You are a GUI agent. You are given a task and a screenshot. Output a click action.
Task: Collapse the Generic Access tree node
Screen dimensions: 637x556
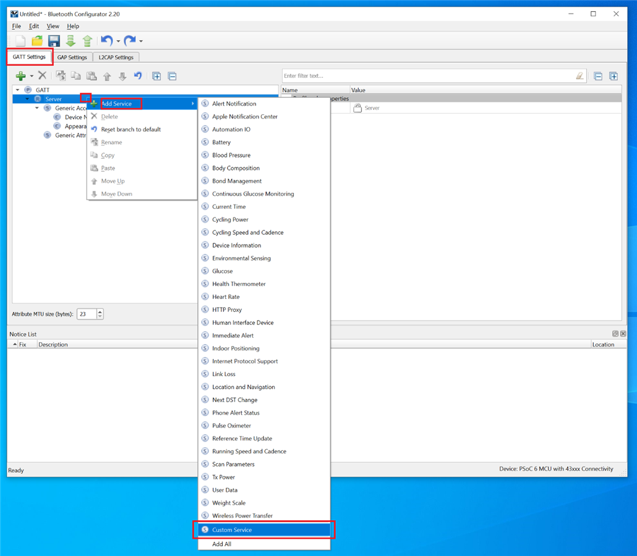[37, 108]
